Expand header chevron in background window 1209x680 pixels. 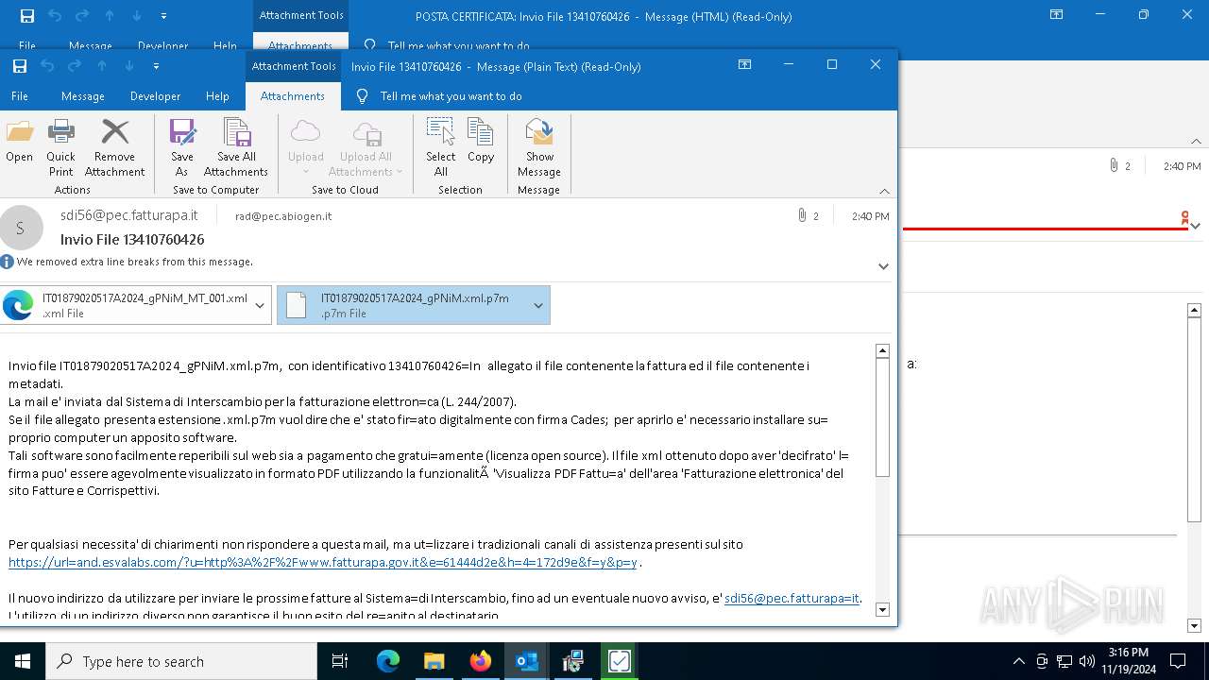point(1195,226)
